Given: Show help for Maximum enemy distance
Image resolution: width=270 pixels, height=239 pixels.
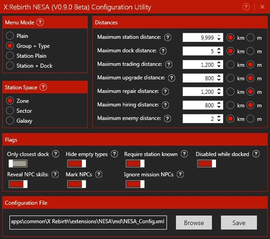Looking at the screenshot, I should (167, 119).
